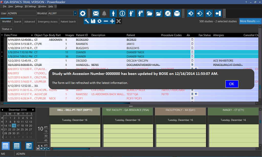Click the envelope mail icon in toolbar
The width and height of the screenshot is (262, 157).
click(x=96, y=13)
